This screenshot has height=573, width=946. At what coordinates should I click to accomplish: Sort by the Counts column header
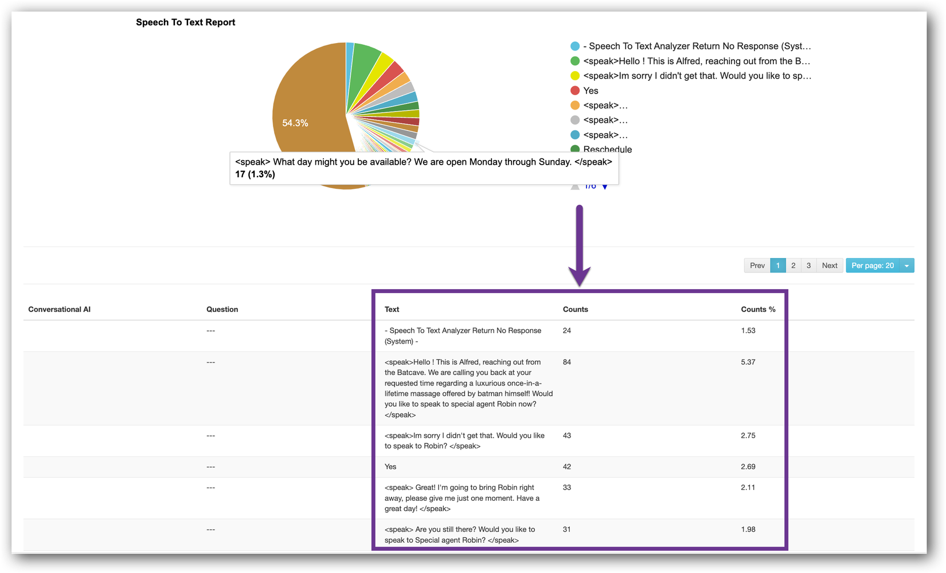[x=575, y=309]
